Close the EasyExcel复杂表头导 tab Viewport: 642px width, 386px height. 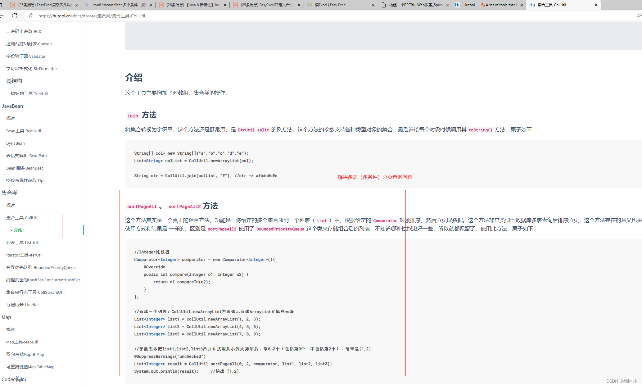click(76, 5)
